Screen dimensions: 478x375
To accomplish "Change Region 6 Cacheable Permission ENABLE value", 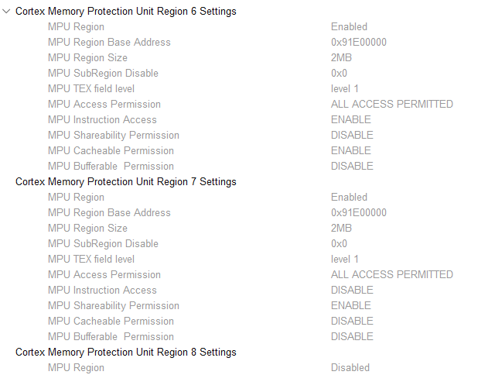I will point(350,151).
